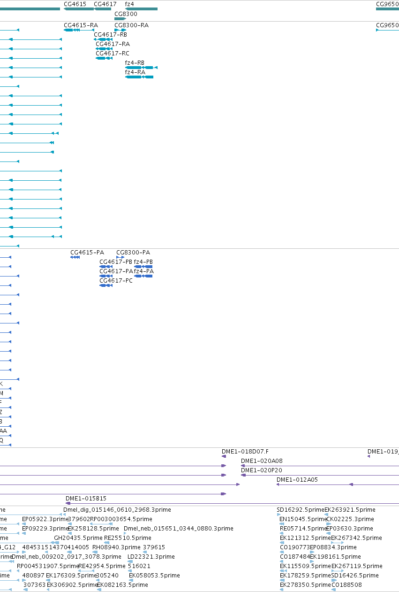Select the RE42954.5prime EST label
The height and width of the screenshot is (592, 399).
pos(102,566)
